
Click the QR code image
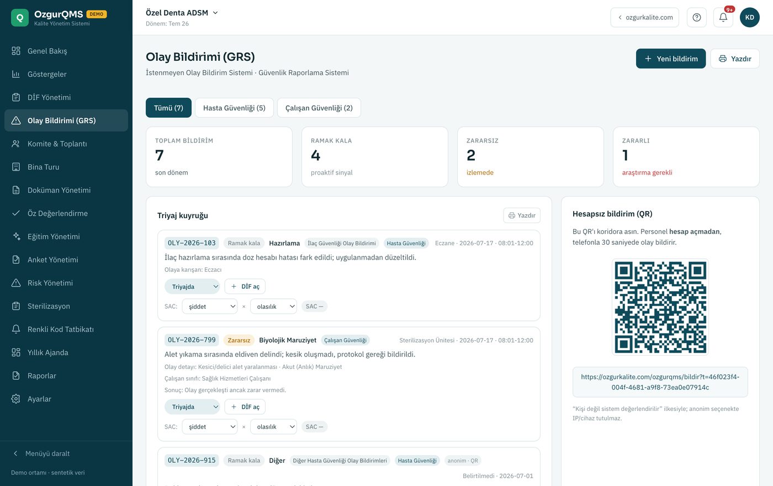point(660,307)
